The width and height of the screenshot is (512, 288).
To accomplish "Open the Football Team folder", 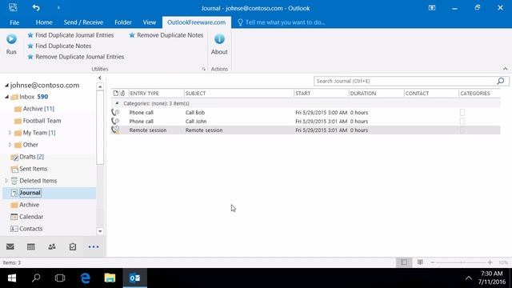I will point(38,121).
